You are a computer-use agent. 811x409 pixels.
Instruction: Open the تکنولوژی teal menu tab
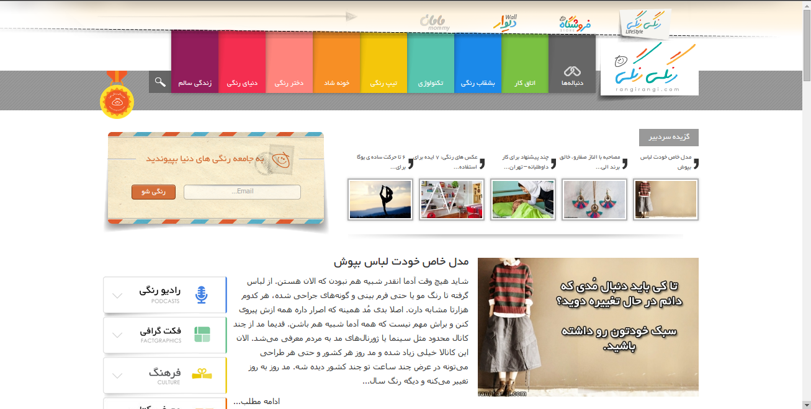(x=431, y=63)
